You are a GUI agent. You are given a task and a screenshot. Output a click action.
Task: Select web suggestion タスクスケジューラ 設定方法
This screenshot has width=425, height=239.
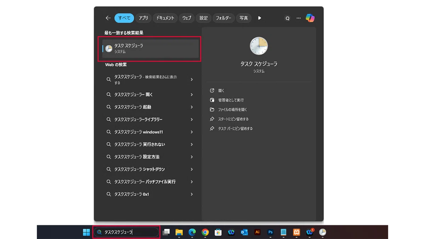pos(151,157)
